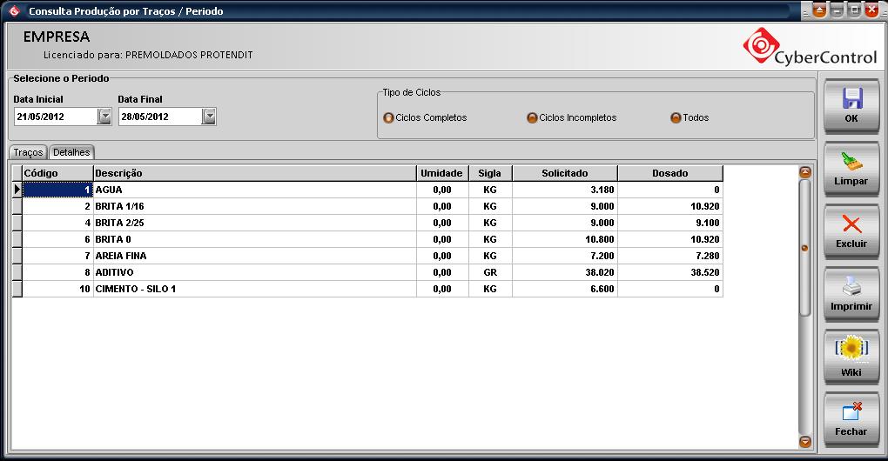Screen dimensions: 888x461
Task: Sort by the Descrição column header
Action: click(x=254, y=173)
